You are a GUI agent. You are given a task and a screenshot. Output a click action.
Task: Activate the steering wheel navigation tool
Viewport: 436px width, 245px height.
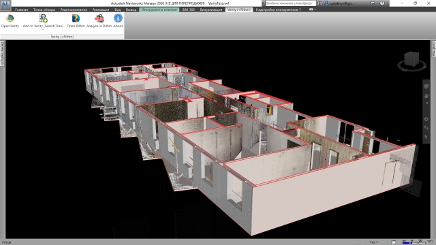coord(426,86)
